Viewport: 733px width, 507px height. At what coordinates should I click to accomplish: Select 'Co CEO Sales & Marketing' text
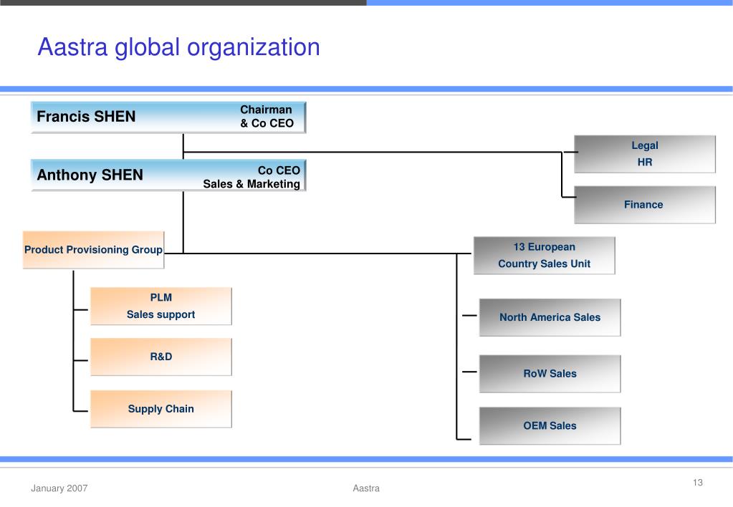point(251,177)
